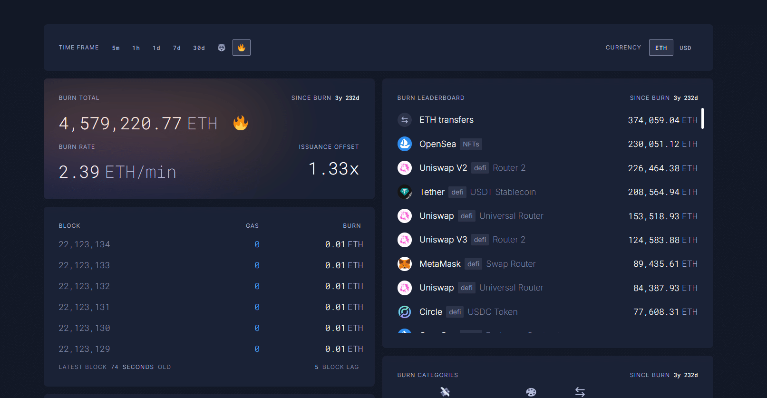
Task: Click the Circle USDC logo
Action: pyautogui.click(x=405, y=311)
